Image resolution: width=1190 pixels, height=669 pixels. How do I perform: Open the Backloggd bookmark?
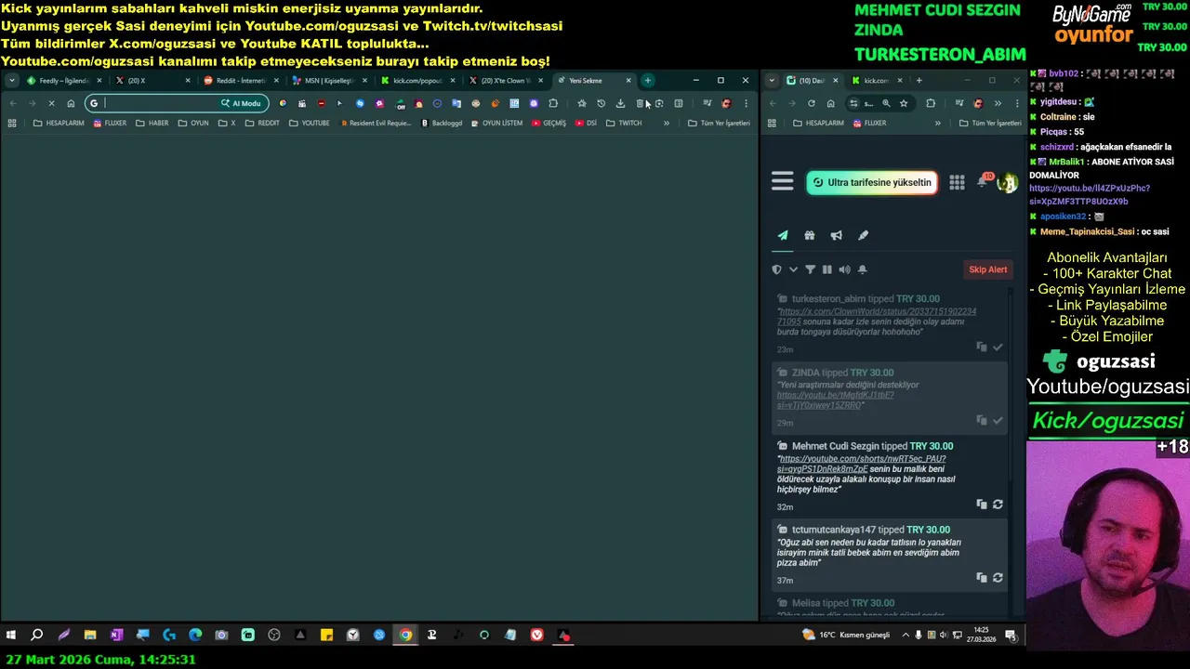[442, 123]
